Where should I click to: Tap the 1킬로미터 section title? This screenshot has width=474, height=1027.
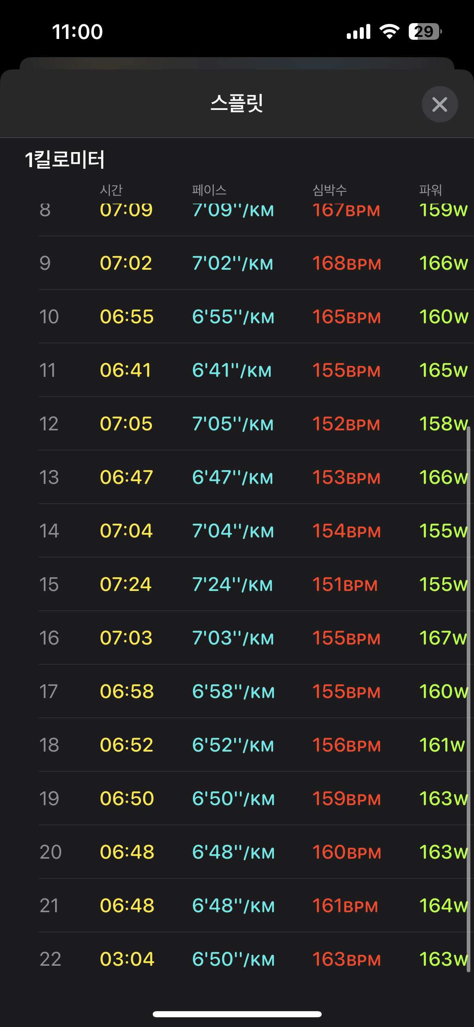[x=65, y=159]
